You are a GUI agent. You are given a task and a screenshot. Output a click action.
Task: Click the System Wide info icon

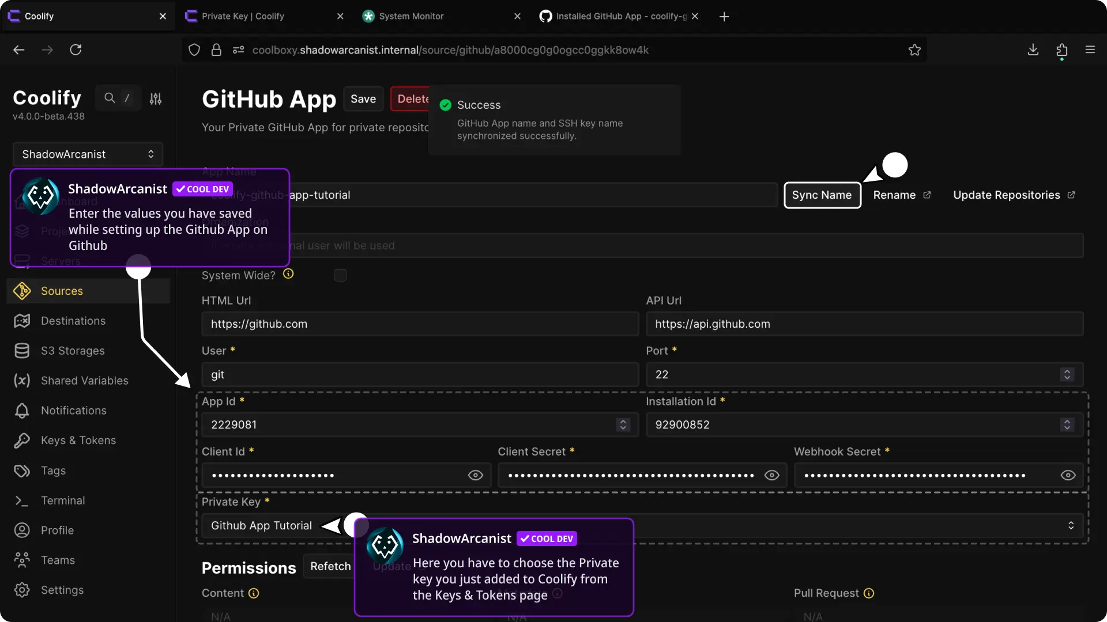coord(288,274)
